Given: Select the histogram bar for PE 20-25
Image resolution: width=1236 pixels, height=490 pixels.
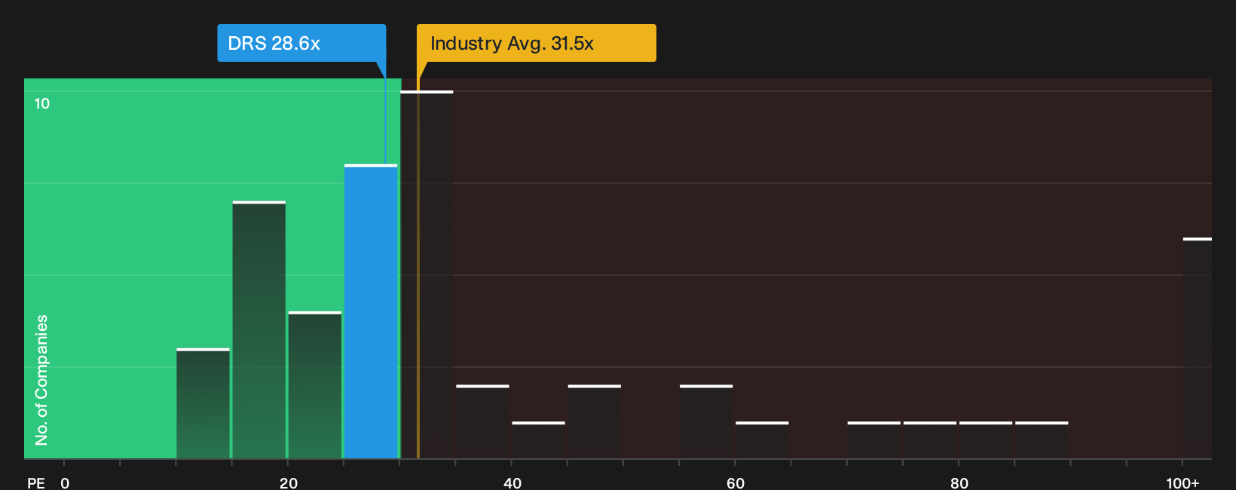Looking at the screenshot, I should tap(315, 384).
